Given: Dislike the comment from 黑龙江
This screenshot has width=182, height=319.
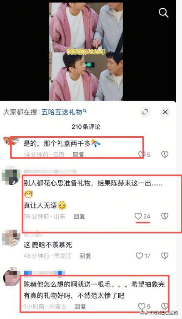Looking at the screenshot, I should click(165, 256).
